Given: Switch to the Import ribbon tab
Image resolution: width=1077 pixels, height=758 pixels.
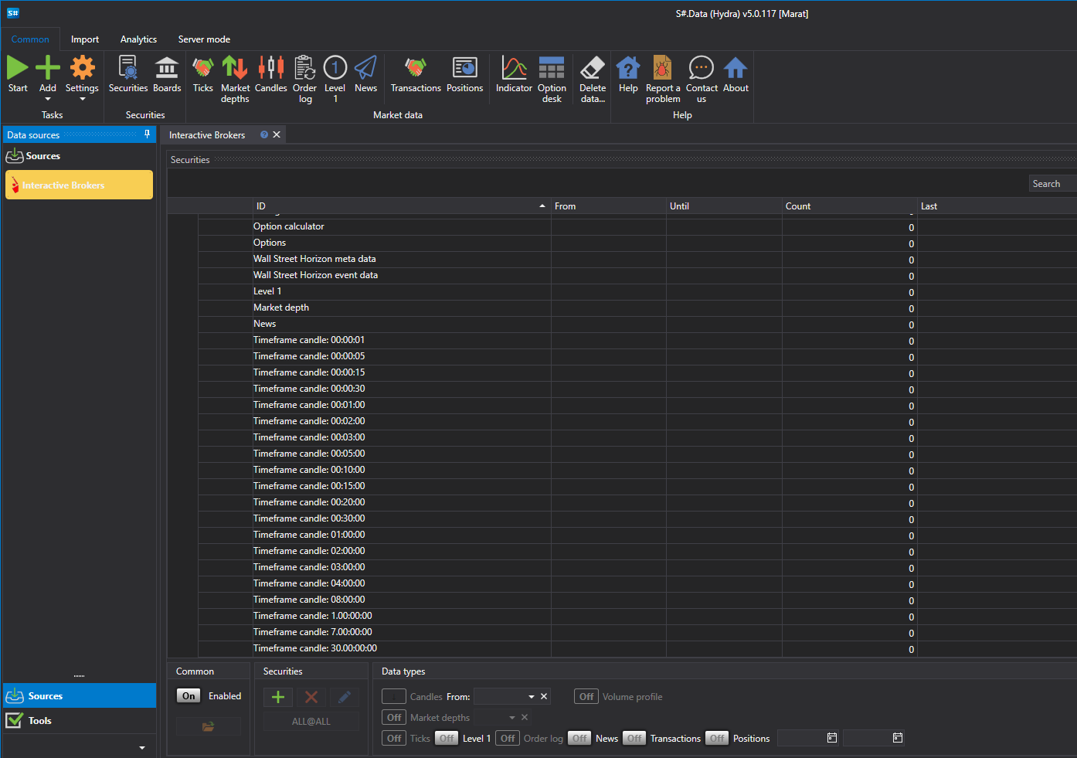Looking at the screenshot, I should [x=85, y=39].
